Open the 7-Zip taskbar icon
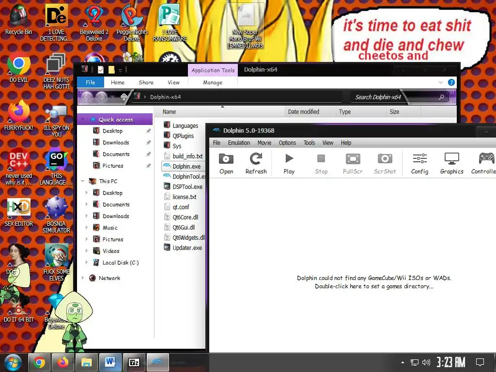The image size is (496, 372). click(134, 362)
